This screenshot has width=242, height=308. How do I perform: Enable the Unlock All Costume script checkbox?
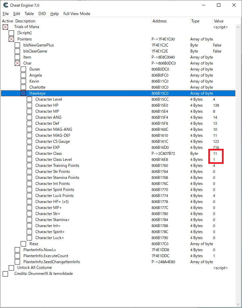(11, 268)
